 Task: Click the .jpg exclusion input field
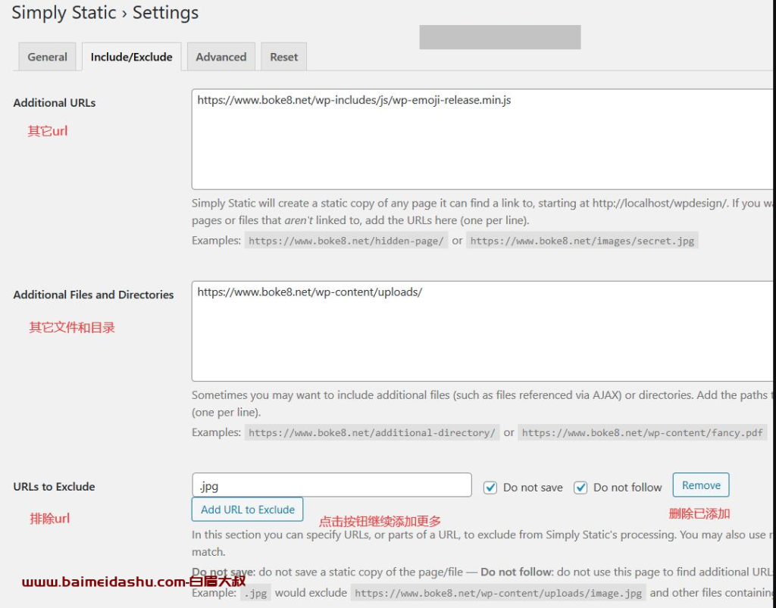pos(331,484)
